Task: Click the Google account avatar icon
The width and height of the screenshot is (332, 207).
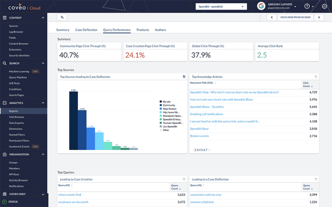Action: [261, 6]
